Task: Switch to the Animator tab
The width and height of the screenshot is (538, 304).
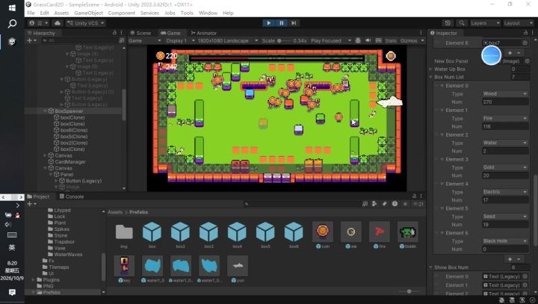Action: [x=204, y=33]
